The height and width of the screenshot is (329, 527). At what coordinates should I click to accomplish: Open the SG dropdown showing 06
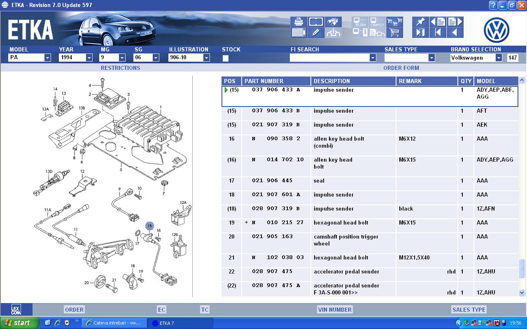click(x=156, y=58)
